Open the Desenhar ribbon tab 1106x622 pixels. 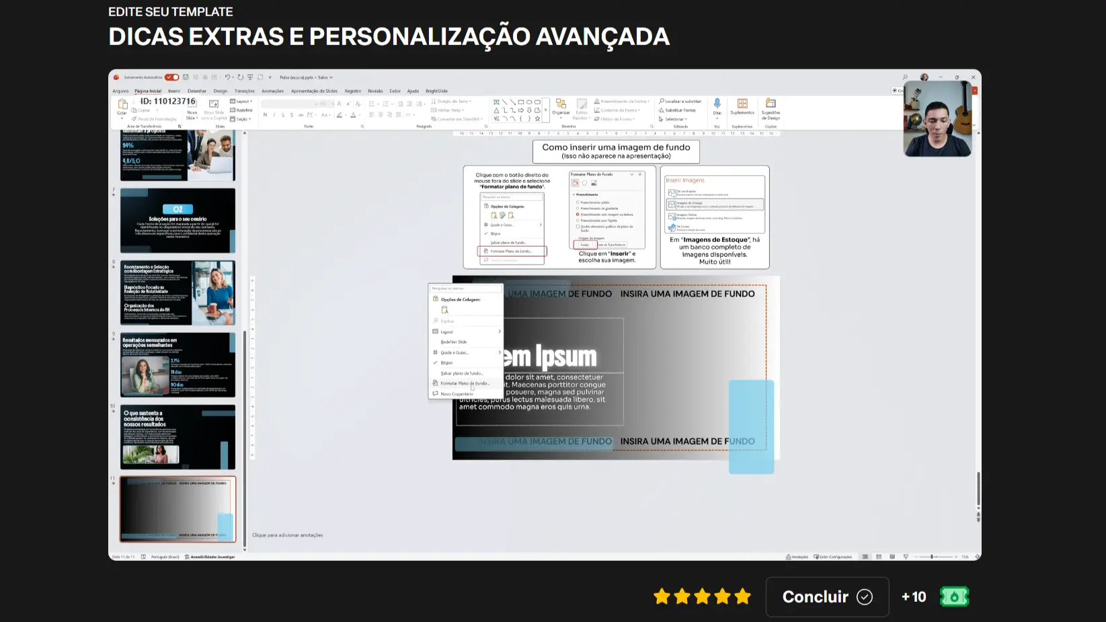tap(197, 91)
